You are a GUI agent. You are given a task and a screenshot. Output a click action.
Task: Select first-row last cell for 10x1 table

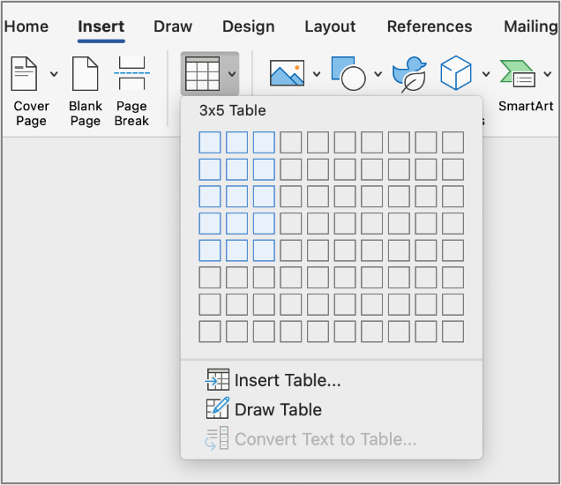(453, 142)
